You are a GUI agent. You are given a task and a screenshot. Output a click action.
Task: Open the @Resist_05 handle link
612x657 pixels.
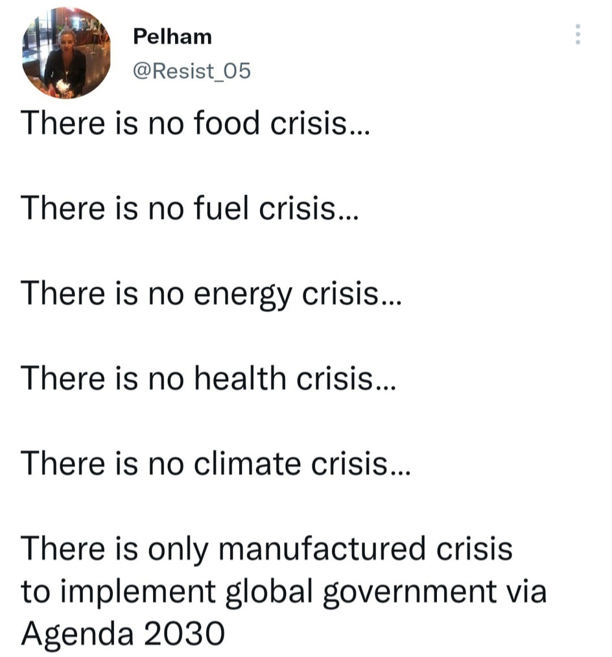191,71
